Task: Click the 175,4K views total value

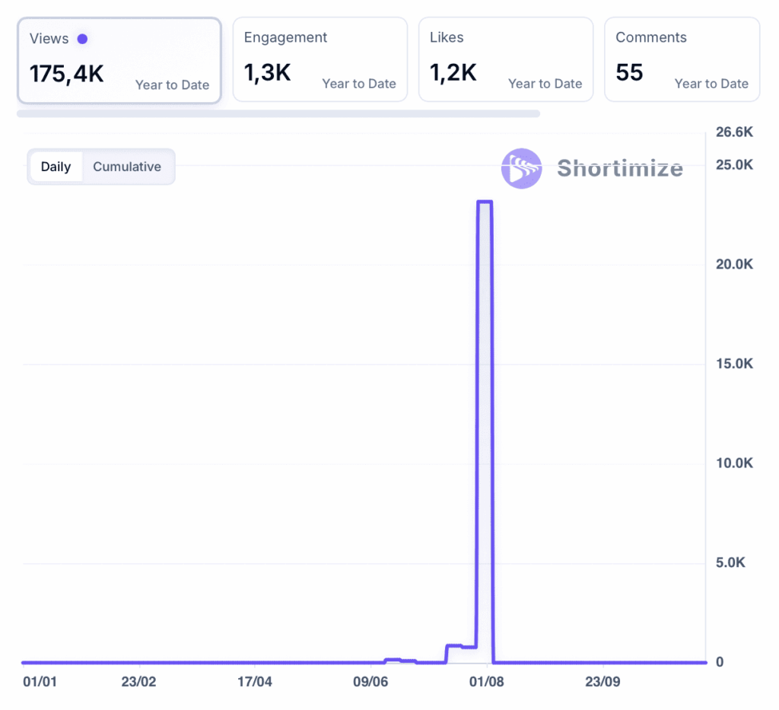Action: click(x=67, y=74)
